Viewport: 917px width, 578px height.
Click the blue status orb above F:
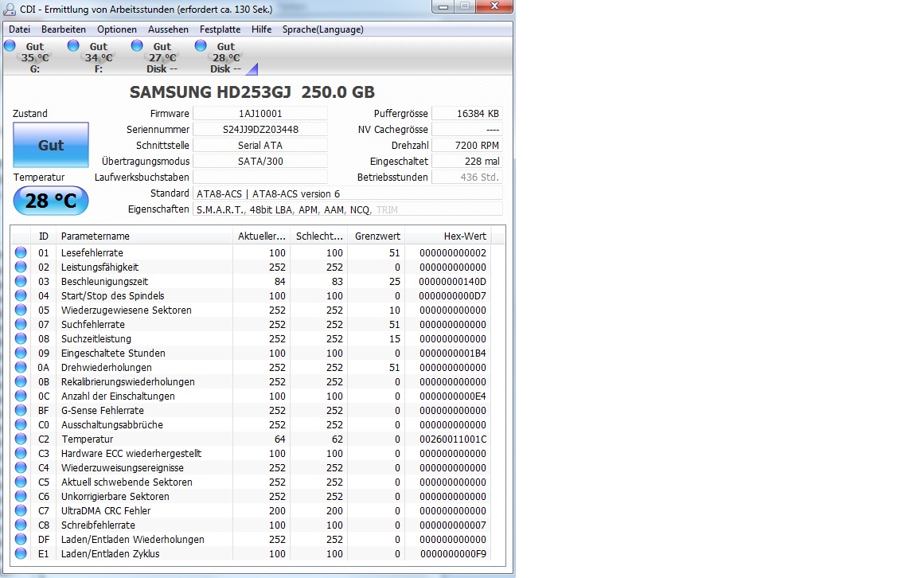pyautogui.click(x=73, y=45)
